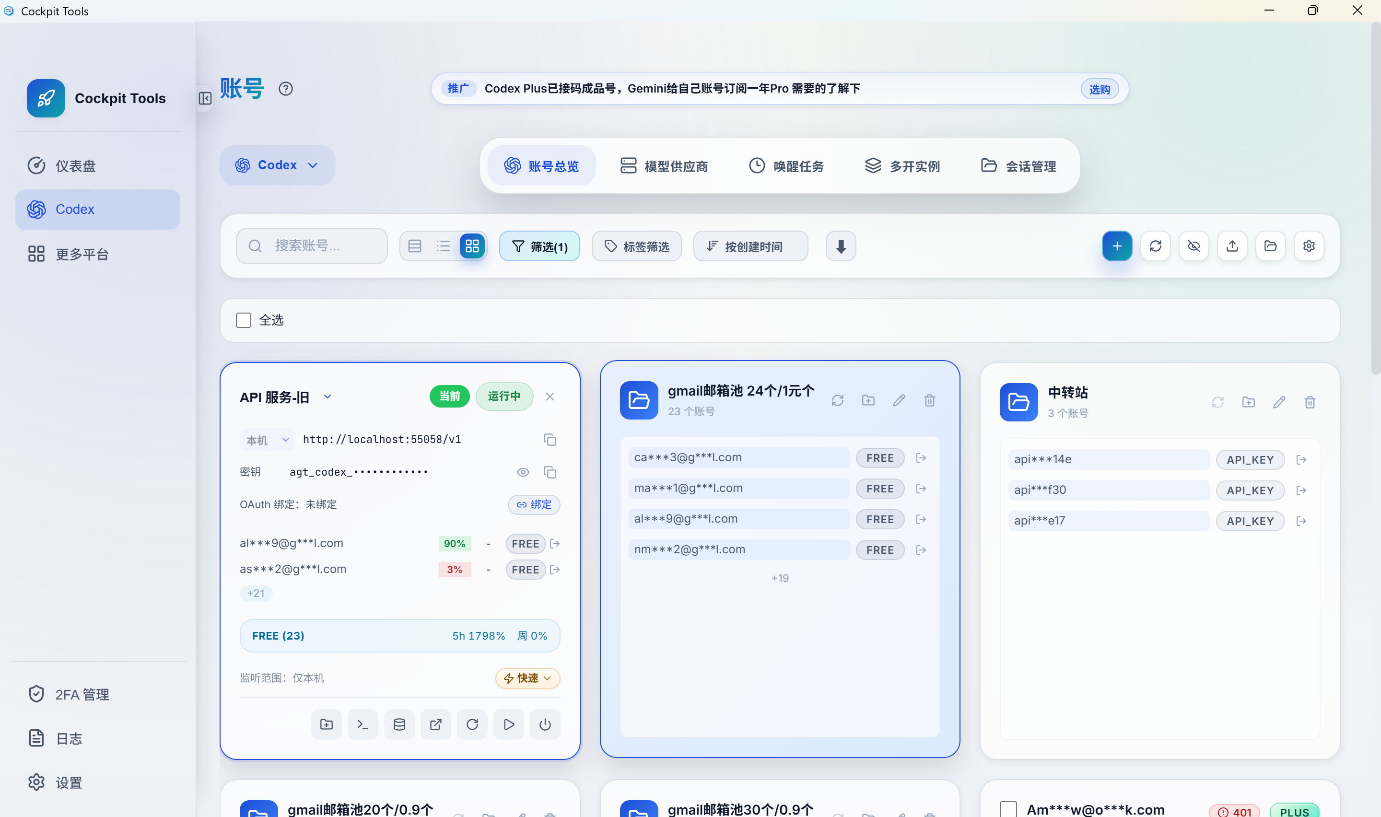
Task: Click the 90% quota indicator for al***9
Action: click(455, 544)
